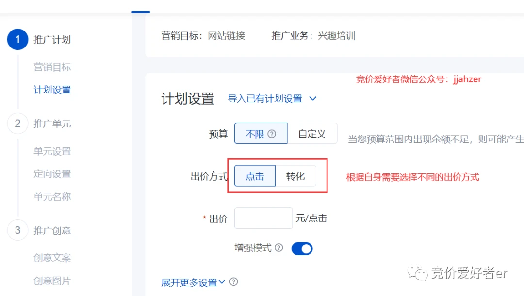The image size is (524, 296).
Task: Jump to 创意文案 sidebar link
Action: pos(52,258)
